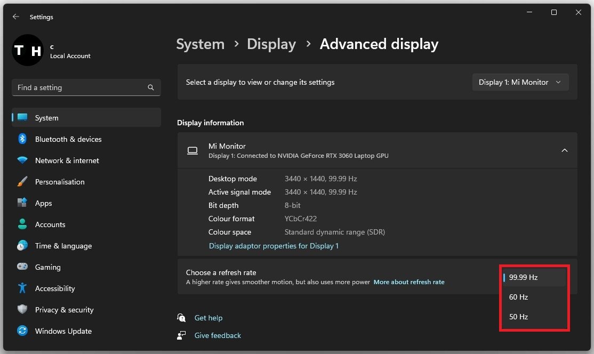The image size is (594, 354).
Task: Open Display adaptor properties for Display 1
Action: pyautogui.click(x=274, y=246)
